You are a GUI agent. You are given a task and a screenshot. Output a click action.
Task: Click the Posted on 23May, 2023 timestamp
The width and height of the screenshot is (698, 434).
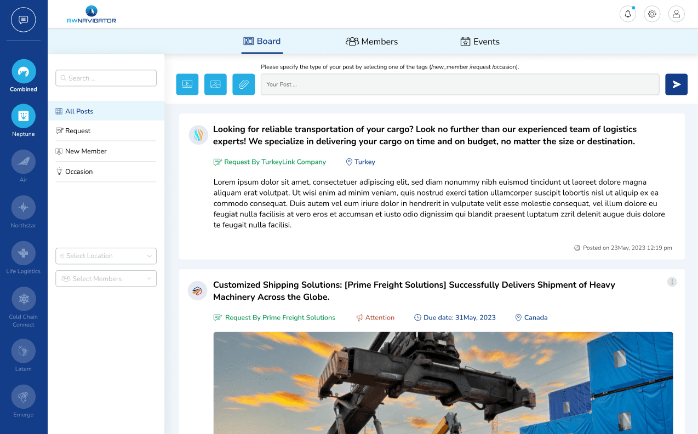click(x=623, y=248)
